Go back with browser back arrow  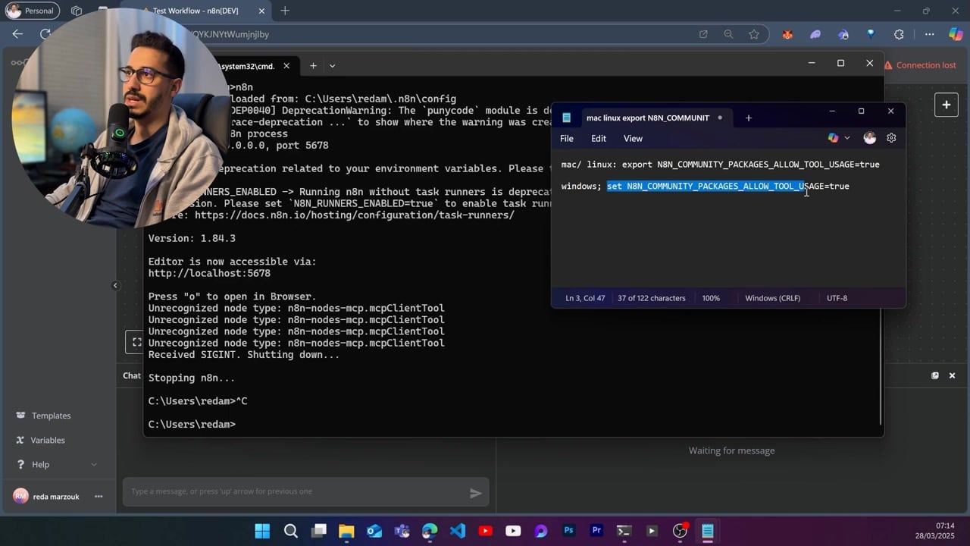point(17,34)
